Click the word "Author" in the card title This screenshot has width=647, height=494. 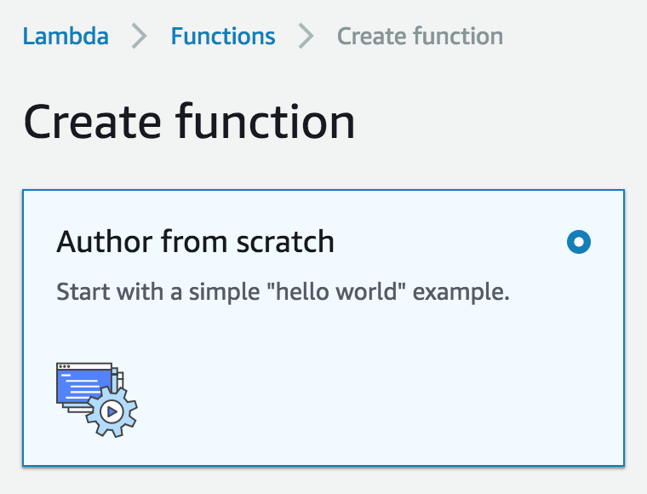[x=96, y=243]
